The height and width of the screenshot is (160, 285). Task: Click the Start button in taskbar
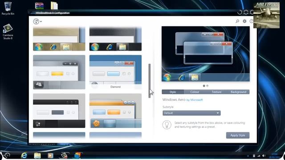click(7, 155)
